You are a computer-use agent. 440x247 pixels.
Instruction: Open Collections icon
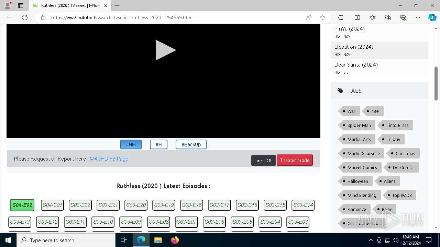pyautogui.click(x=388, y=17)
